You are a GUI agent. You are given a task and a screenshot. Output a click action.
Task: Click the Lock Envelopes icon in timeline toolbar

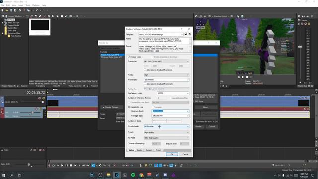pos(140,166)
